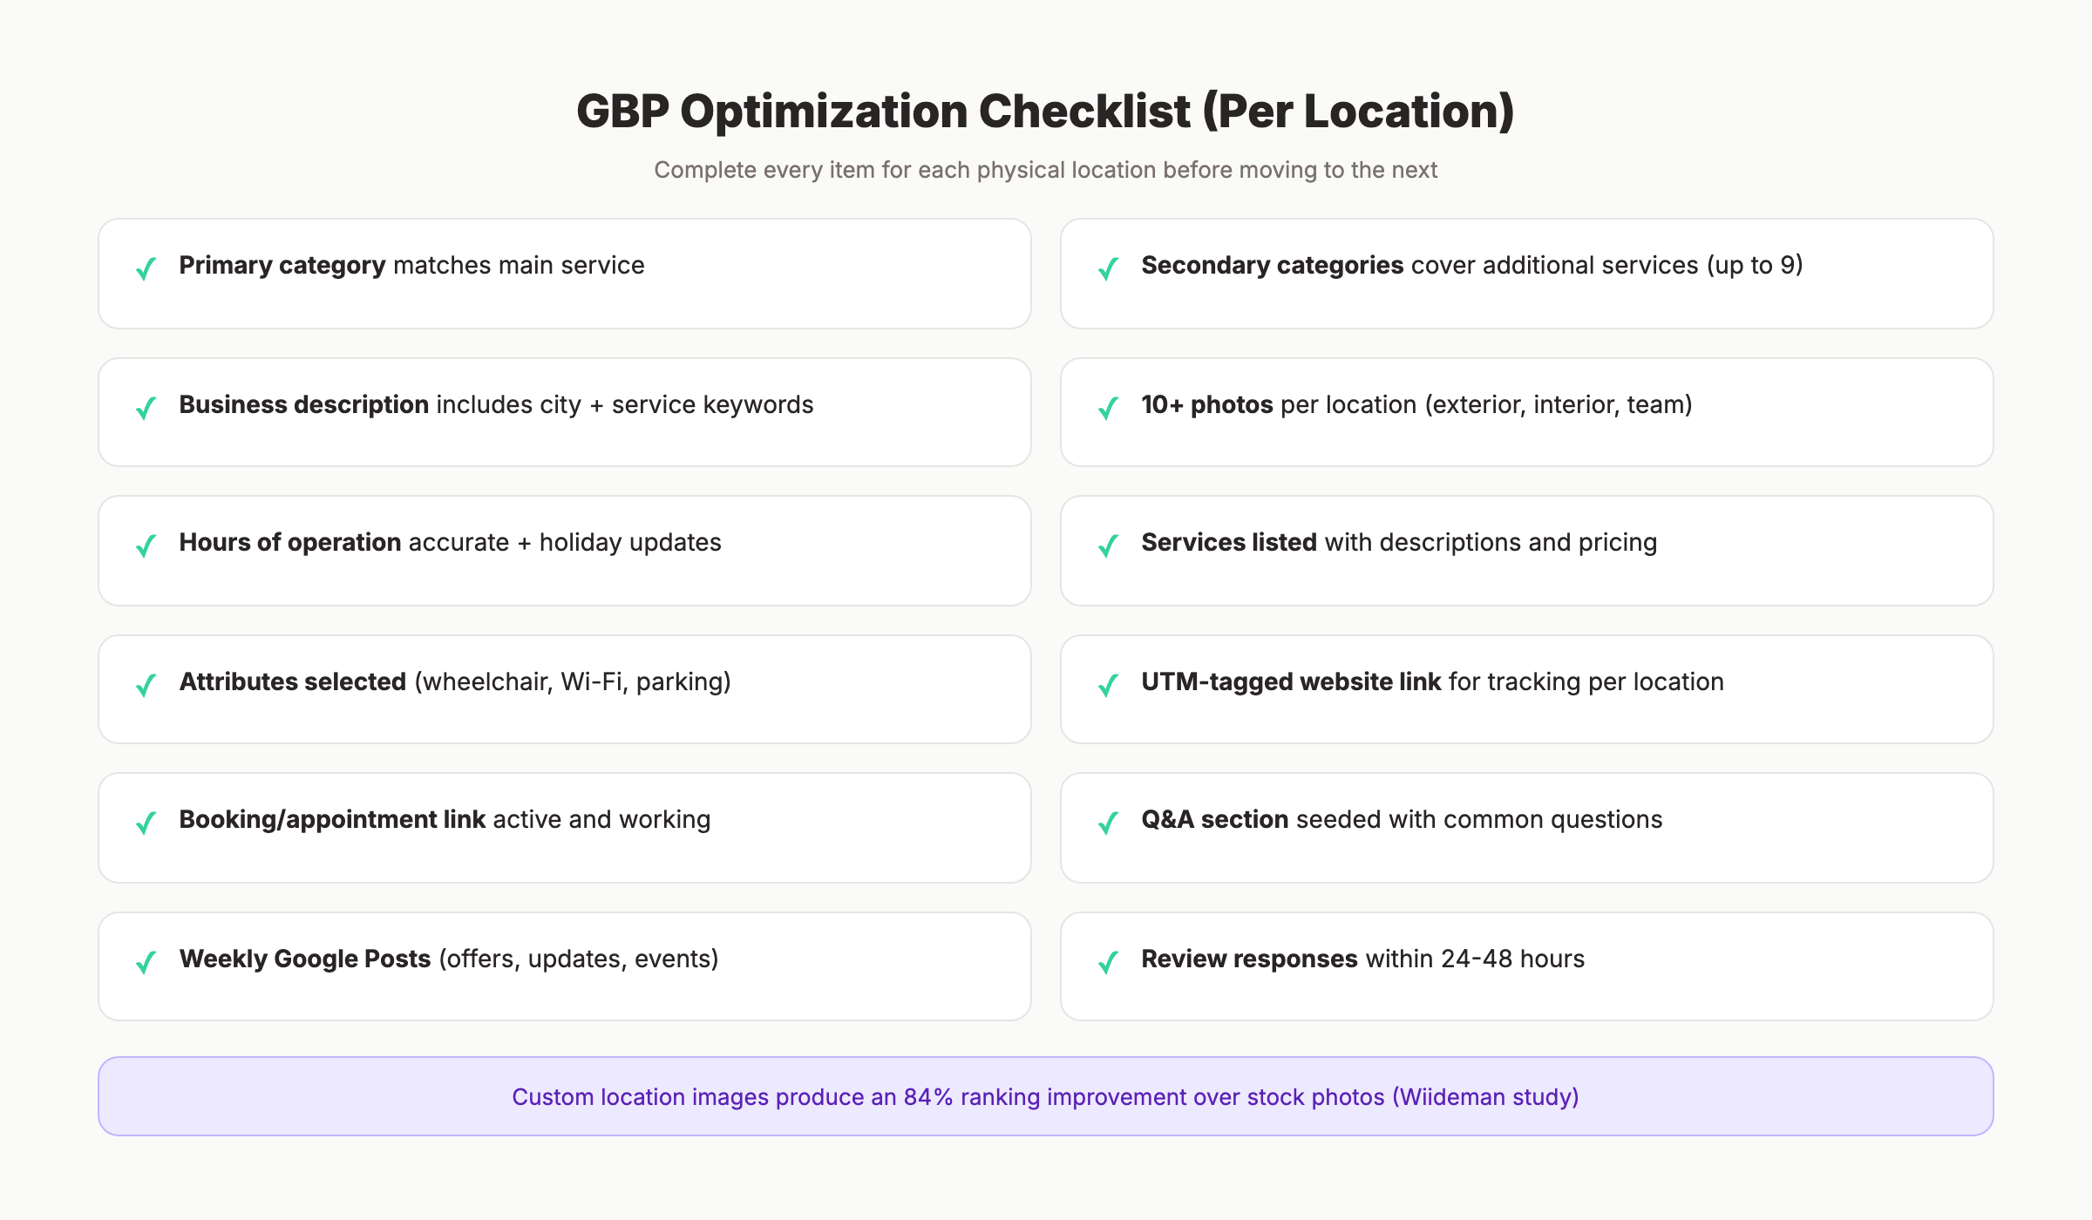This screenshot has width=2092, height=1220.
Task: Click the Review responses card
Action: click(x=1527, y=966)
